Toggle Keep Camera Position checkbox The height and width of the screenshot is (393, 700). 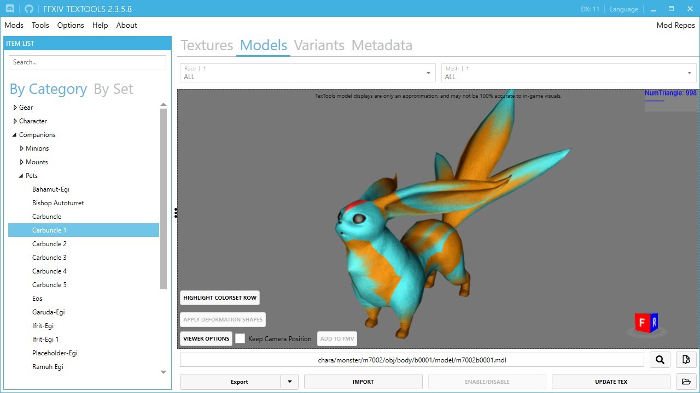click(x=240, y=338)
